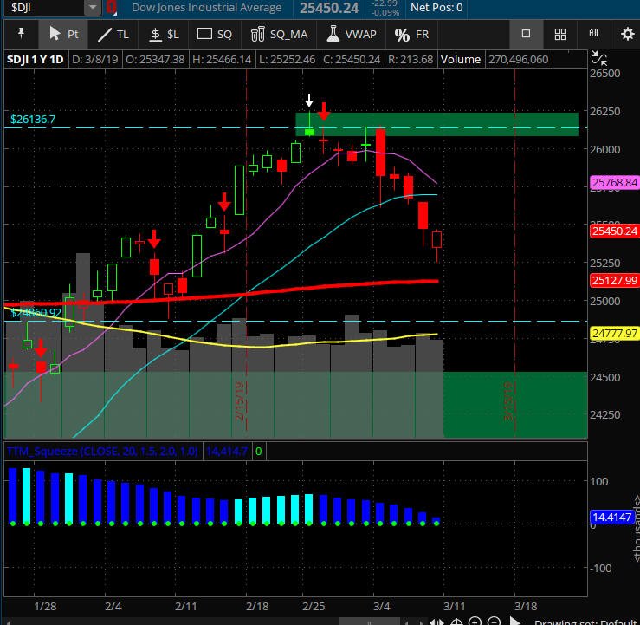Click the 25768.84 magenta price bubble
The height and width of the screenshot is (625, 640).
pyautogui.click(x=614, y=182)
